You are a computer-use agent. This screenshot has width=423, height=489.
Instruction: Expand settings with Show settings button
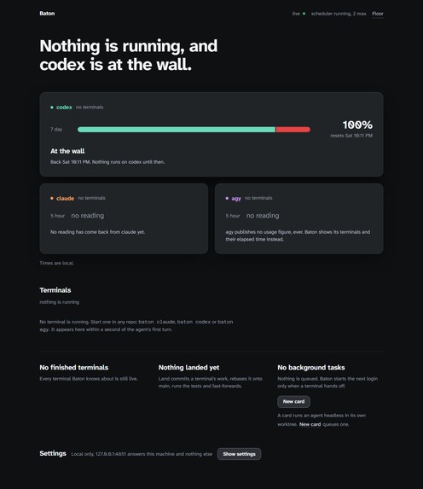click(x=239, y=454)
